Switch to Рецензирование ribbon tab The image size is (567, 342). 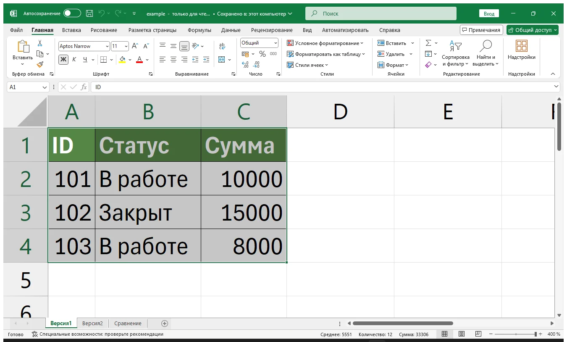pos(272,30)
